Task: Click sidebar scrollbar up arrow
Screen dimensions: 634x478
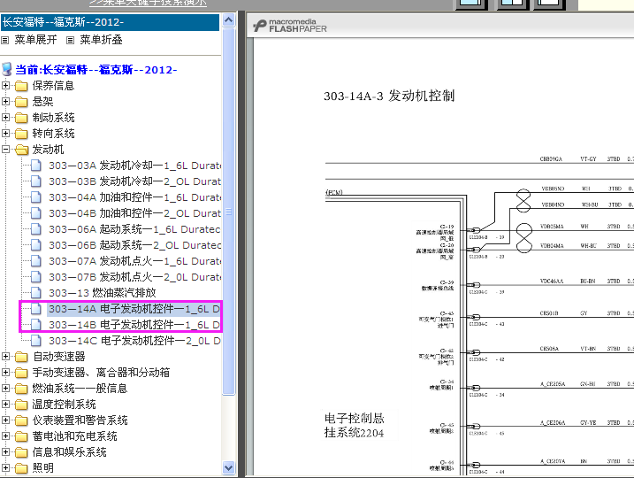Action: click(x=228, y=20)
